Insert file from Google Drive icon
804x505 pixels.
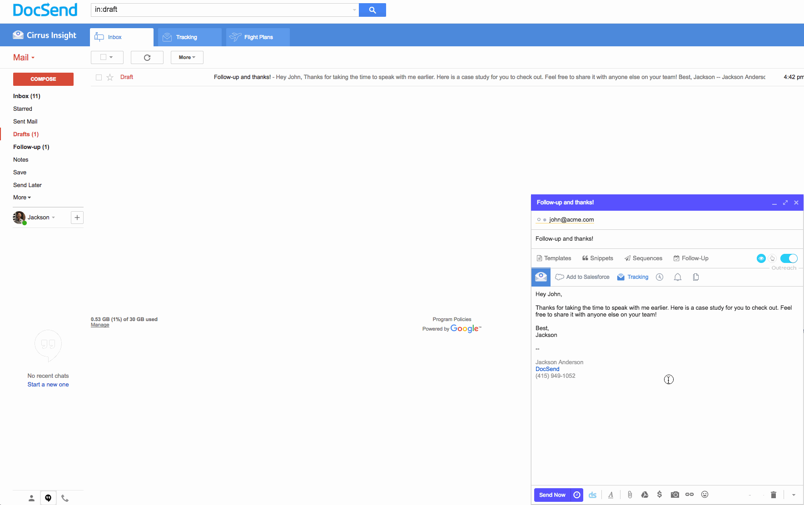pyautogui.click(x=645, y=495)
